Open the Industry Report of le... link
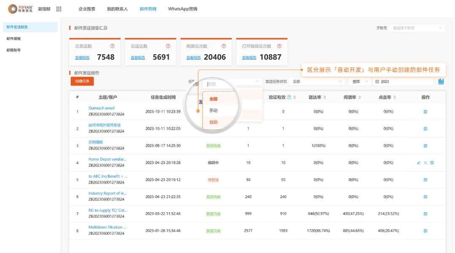The height and width of the screenshot is (253, 455). click(x=107, y=193)
